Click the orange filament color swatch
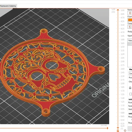The height and width of the screenshot is (132, 132). pyautogui.click(x=130, y=20)
